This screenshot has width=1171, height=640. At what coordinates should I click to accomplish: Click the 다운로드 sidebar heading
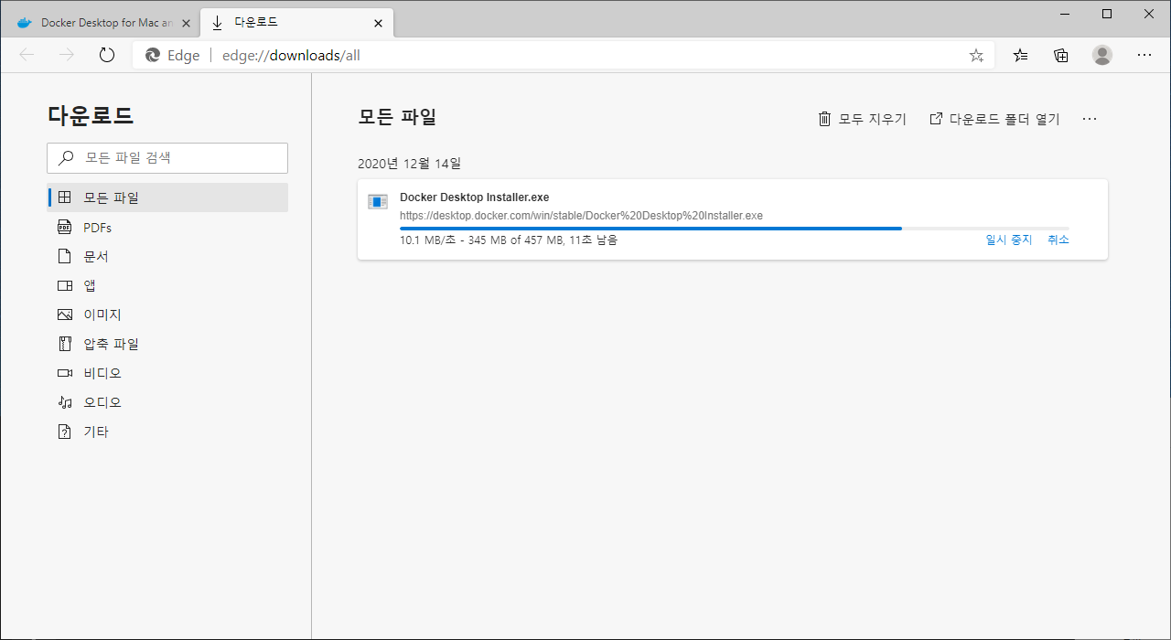pos(91,115)
